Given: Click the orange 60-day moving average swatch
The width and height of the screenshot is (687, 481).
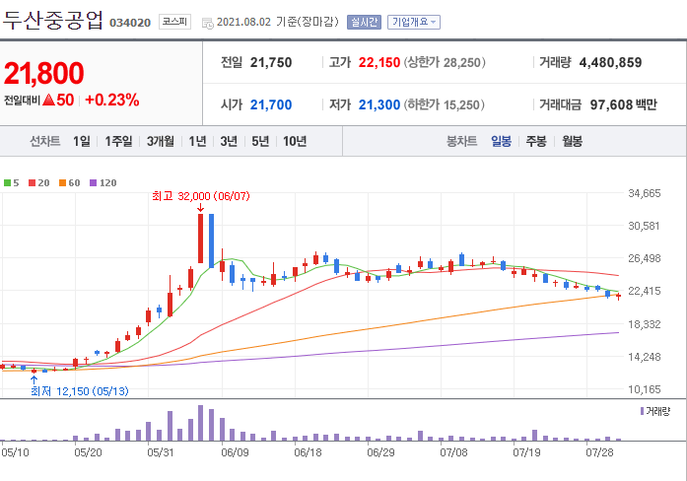Looking at the screenshot, I should (62, 182).
